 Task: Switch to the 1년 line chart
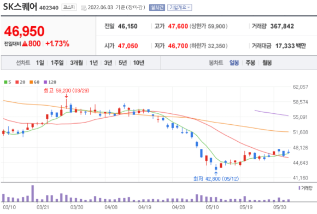tap(93, 63)
